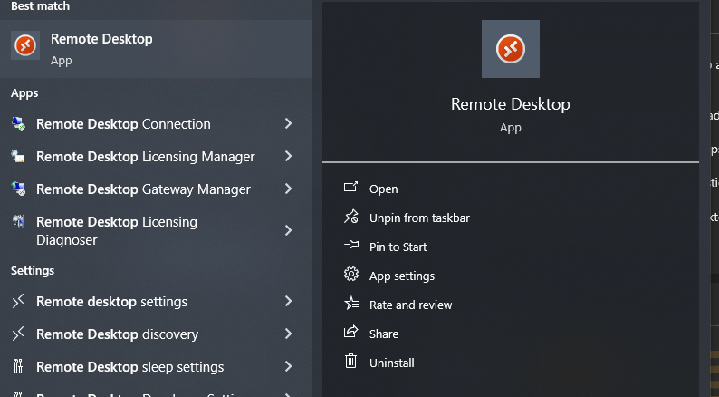Open the Remote Desktop best match result
719x397 pixels.
[x=156, y=49]
